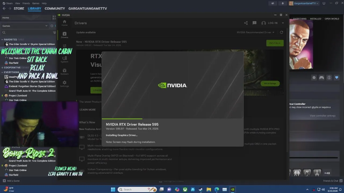Switch to the COMMUNITY tab
Image resolution: width=344 pixels, height=193 pixels.
point(55,9)
